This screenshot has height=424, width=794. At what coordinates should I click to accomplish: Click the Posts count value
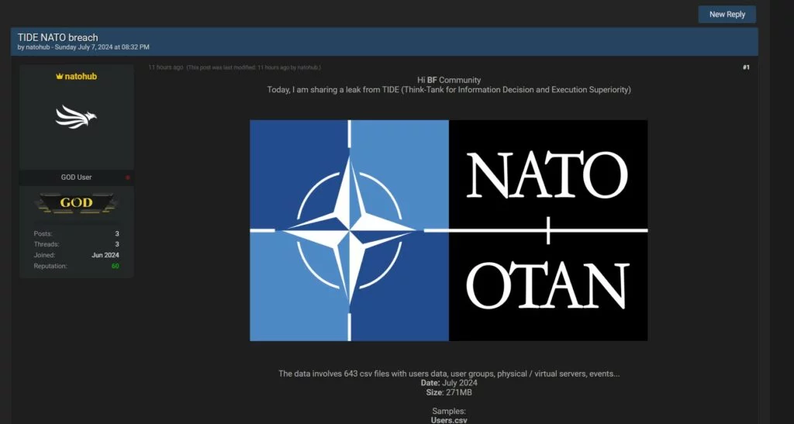116,233
